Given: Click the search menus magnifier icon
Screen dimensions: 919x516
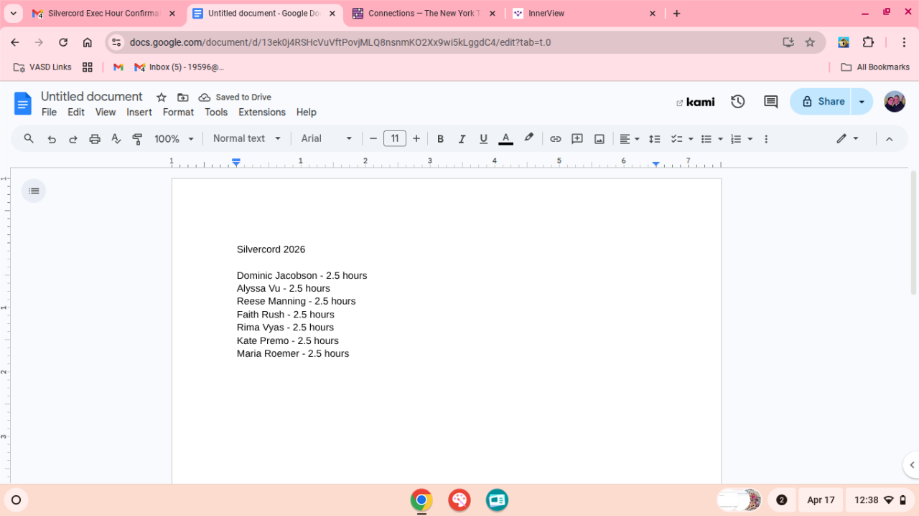Looking at the screenshot, I should [x=29, y=138].
